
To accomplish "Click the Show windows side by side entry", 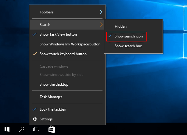I will pos(61,75).
